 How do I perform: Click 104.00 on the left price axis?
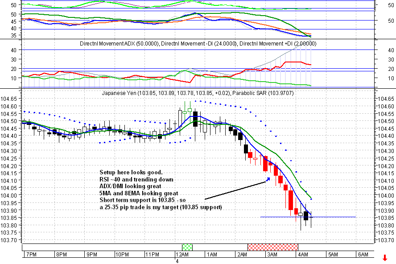(9, 195)
